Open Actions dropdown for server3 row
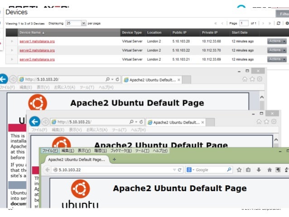The image size is (289, 217). pyautogui.click(x=277, y=59)
